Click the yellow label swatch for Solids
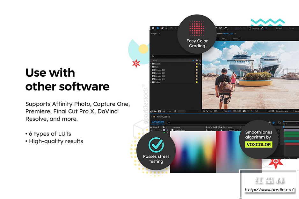Viewport: 299px width, 199px height. tap(197, 82)
